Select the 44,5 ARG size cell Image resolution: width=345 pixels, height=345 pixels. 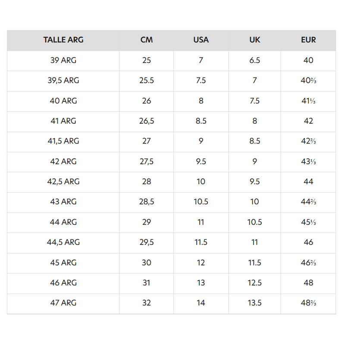click(63, 242)
